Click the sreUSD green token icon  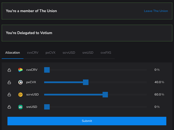click(x=20, y=107)
